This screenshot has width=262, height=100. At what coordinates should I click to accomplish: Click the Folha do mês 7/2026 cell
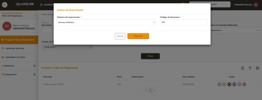[53, 84]
